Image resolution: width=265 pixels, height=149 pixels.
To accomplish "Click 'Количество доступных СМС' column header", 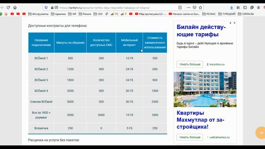I will tap(101, 43).
